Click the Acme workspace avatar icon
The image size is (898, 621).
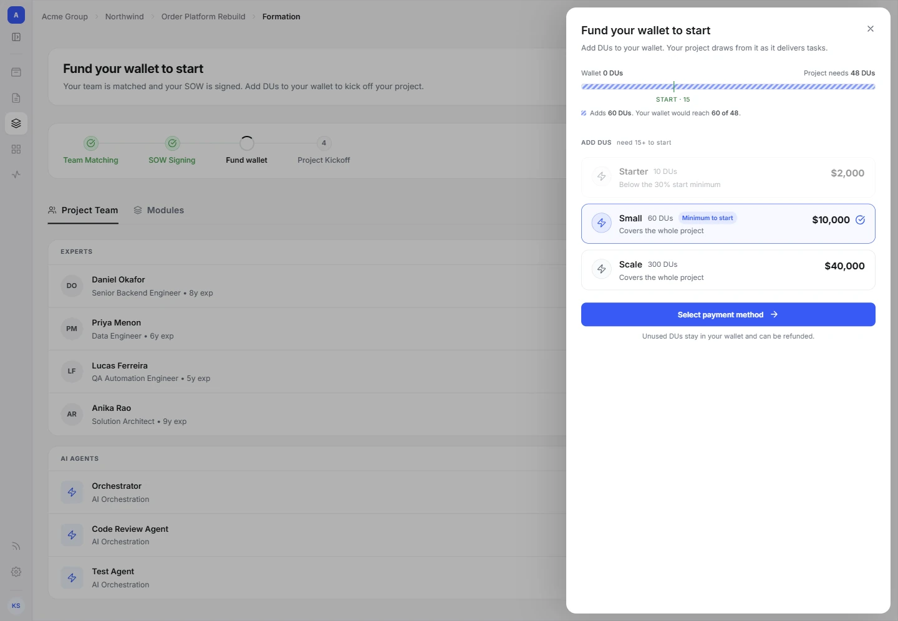point(16,15)
